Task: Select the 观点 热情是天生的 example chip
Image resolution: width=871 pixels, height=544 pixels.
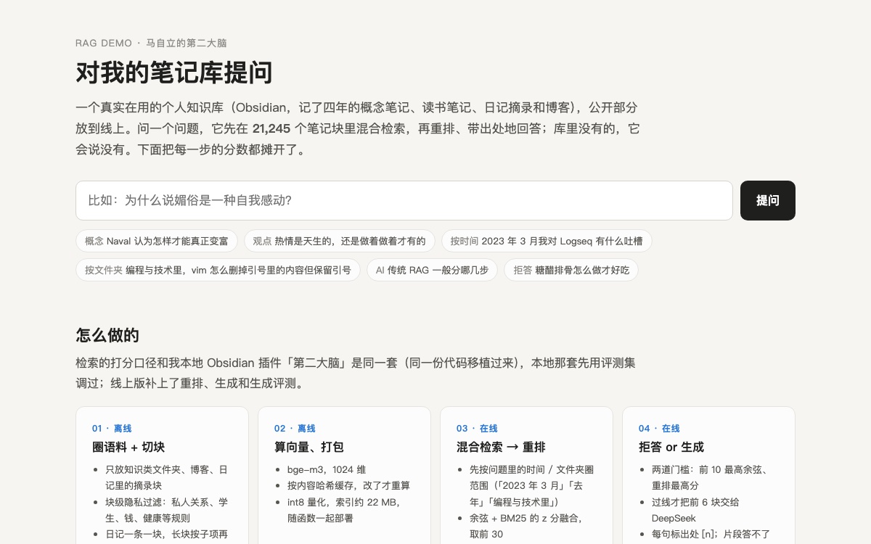Action: (339, 241)
